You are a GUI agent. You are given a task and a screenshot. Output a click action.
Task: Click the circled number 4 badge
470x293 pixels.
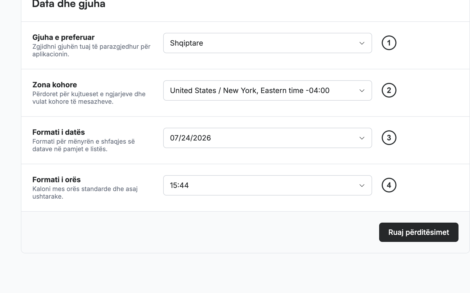pyautogui.click(x=389, y=185)
